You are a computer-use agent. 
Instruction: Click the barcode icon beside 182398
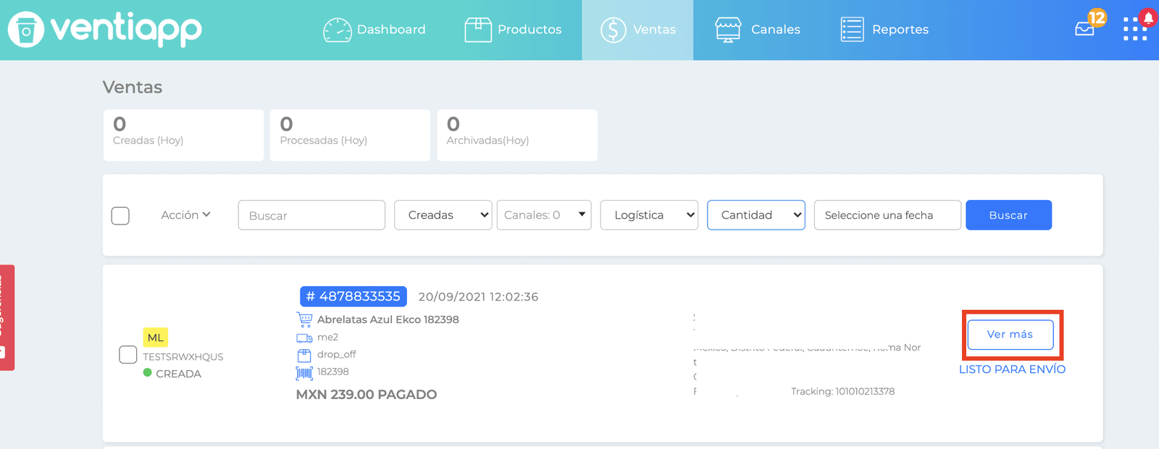tap(304, 372)
